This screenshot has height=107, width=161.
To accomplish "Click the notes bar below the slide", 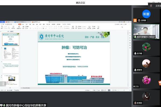I will pyautogui.click(x=74, y=88).
